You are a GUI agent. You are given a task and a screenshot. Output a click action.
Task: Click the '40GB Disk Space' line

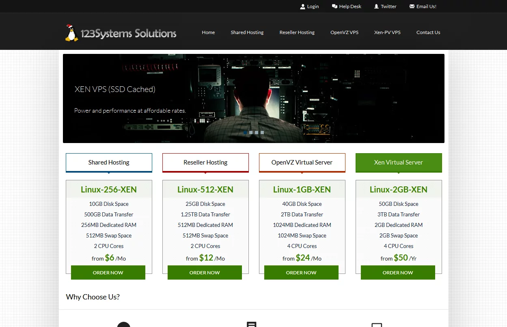[x=302, y=204]
